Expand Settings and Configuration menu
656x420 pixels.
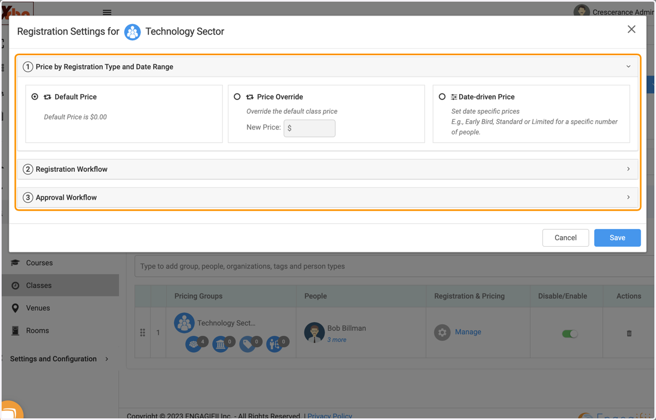[x=59, y=359]
